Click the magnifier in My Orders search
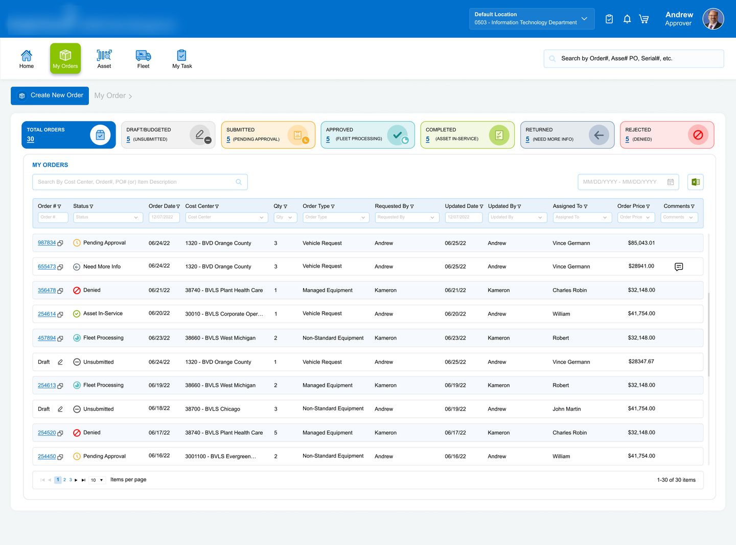 (239, 182)
